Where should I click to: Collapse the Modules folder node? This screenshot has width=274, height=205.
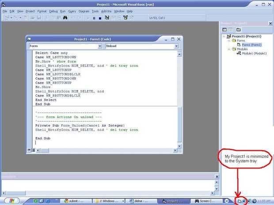tap(229, 49)
